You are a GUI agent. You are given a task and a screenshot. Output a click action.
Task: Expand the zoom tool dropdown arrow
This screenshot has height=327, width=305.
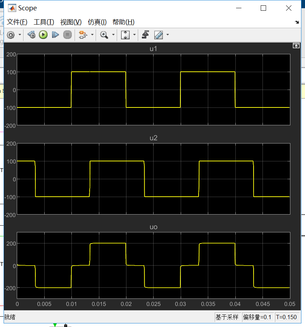[113, 35]
